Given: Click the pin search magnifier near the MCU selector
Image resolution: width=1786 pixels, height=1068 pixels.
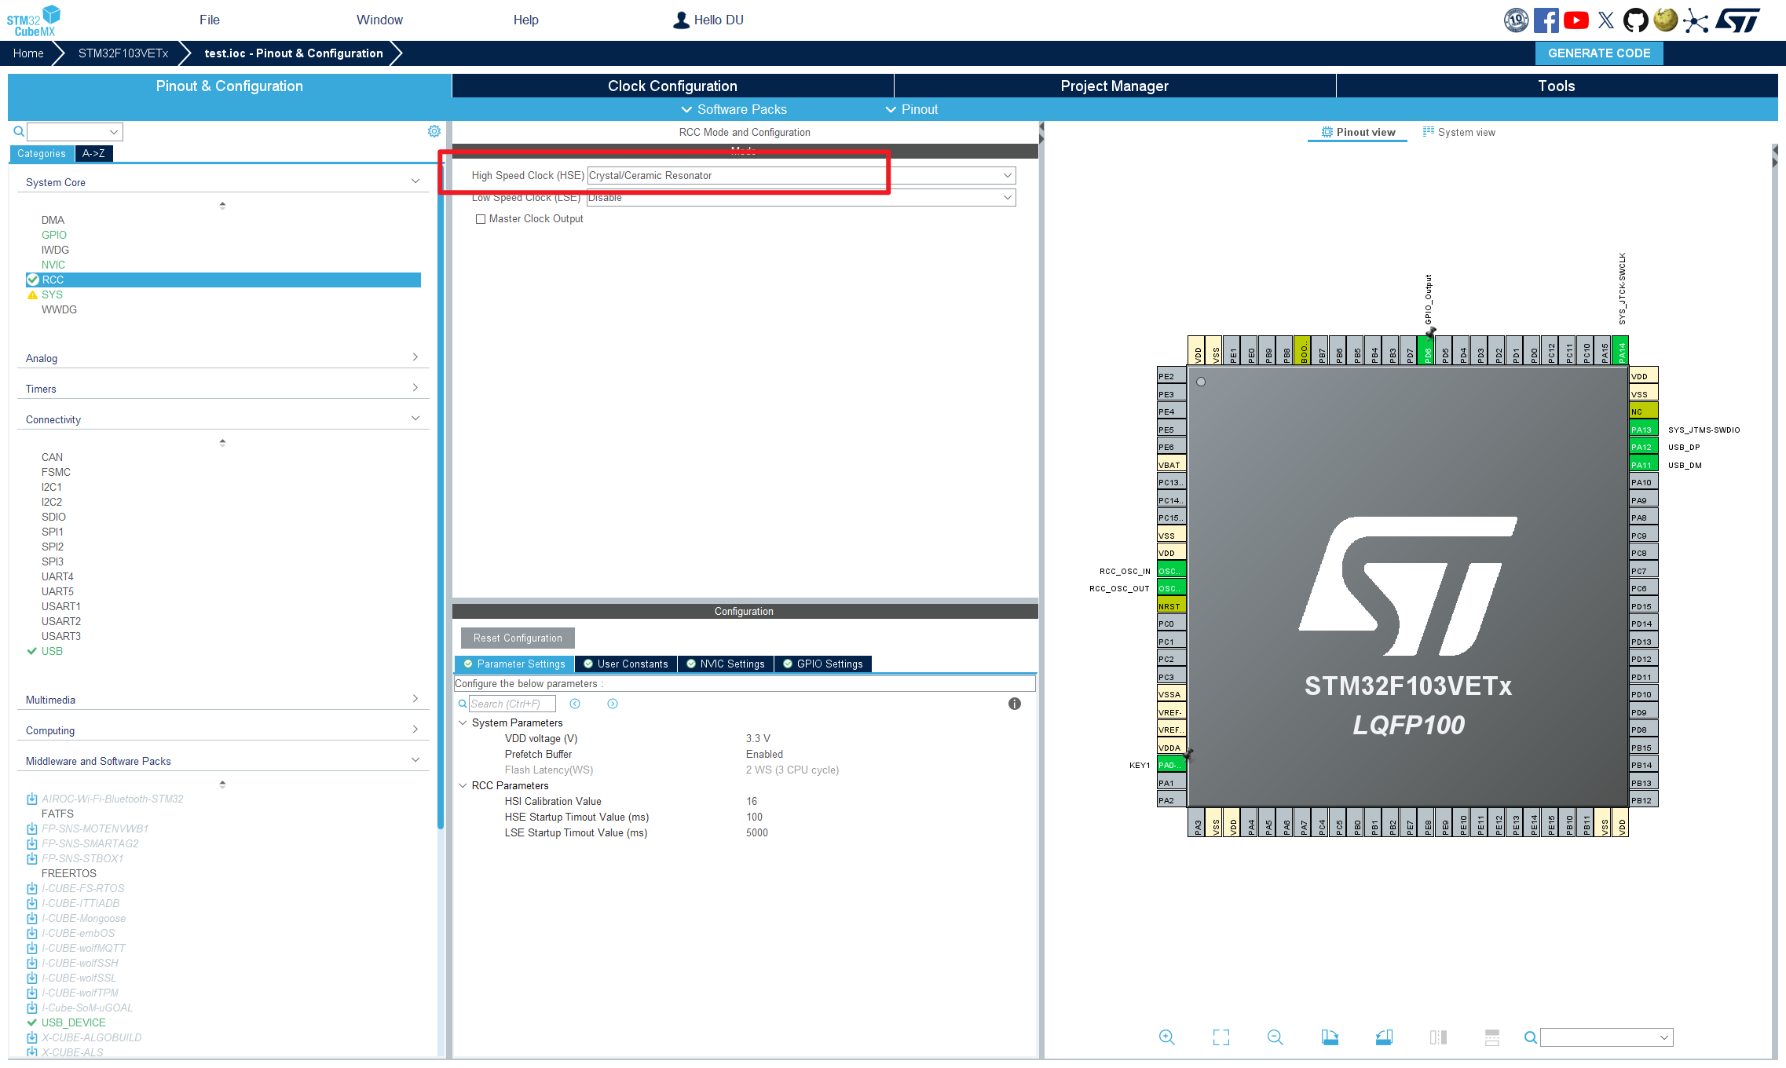Looking at the screenshot, I should pyautogui.click(x=1530, y=1037).
